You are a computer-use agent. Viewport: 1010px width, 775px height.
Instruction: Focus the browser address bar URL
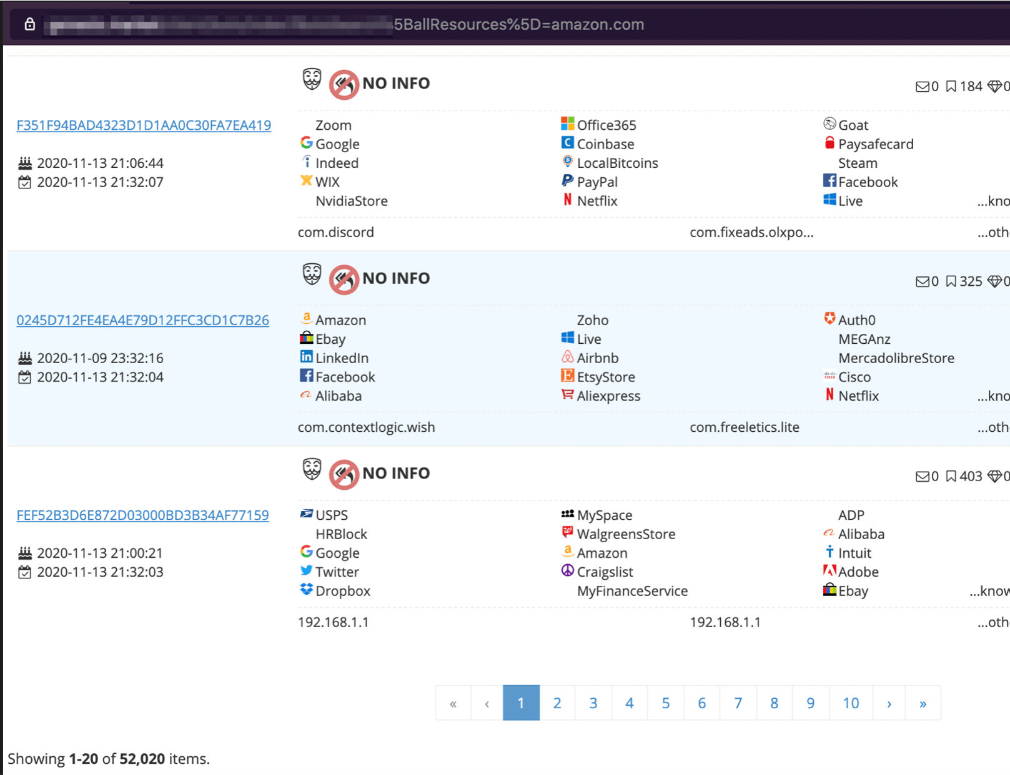[x=518, y=24]
